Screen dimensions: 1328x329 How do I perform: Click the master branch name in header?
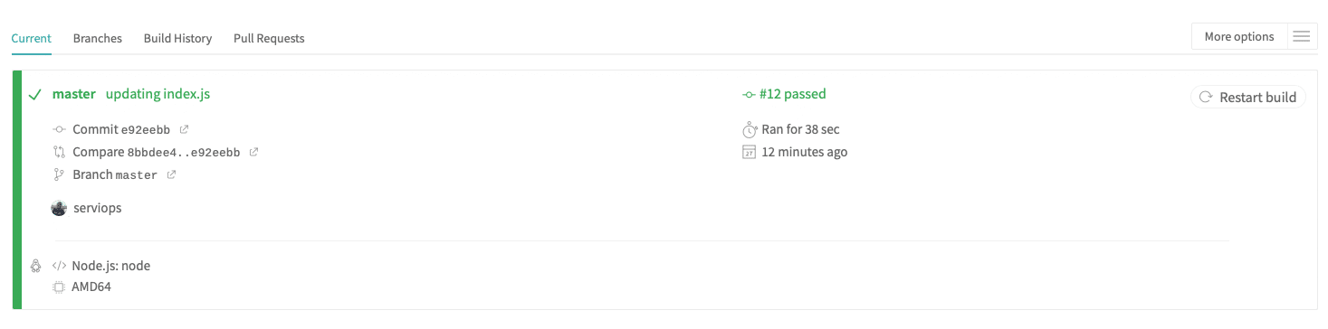pos(74,94)
